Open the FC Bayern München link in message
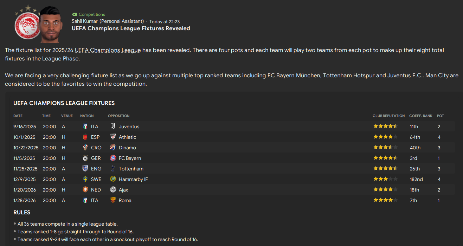This screenshot has height=246, width=463. click(294, 76)
